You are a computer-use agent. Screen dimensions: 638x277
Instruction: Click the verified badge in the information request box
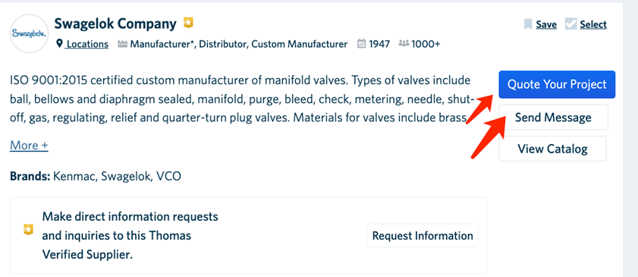27,230
